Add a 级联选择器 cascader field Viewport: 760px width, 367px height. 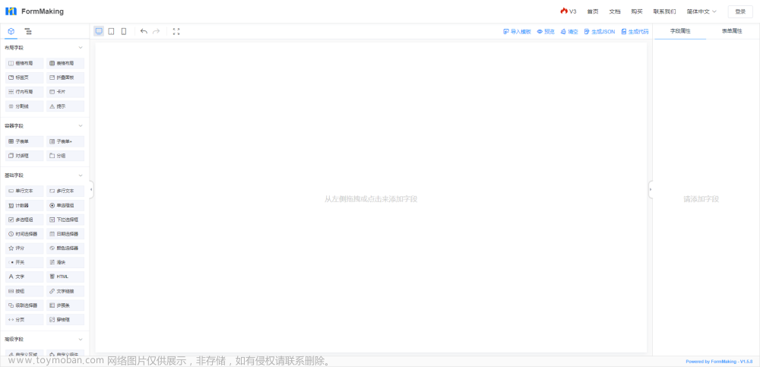[24, 305]
